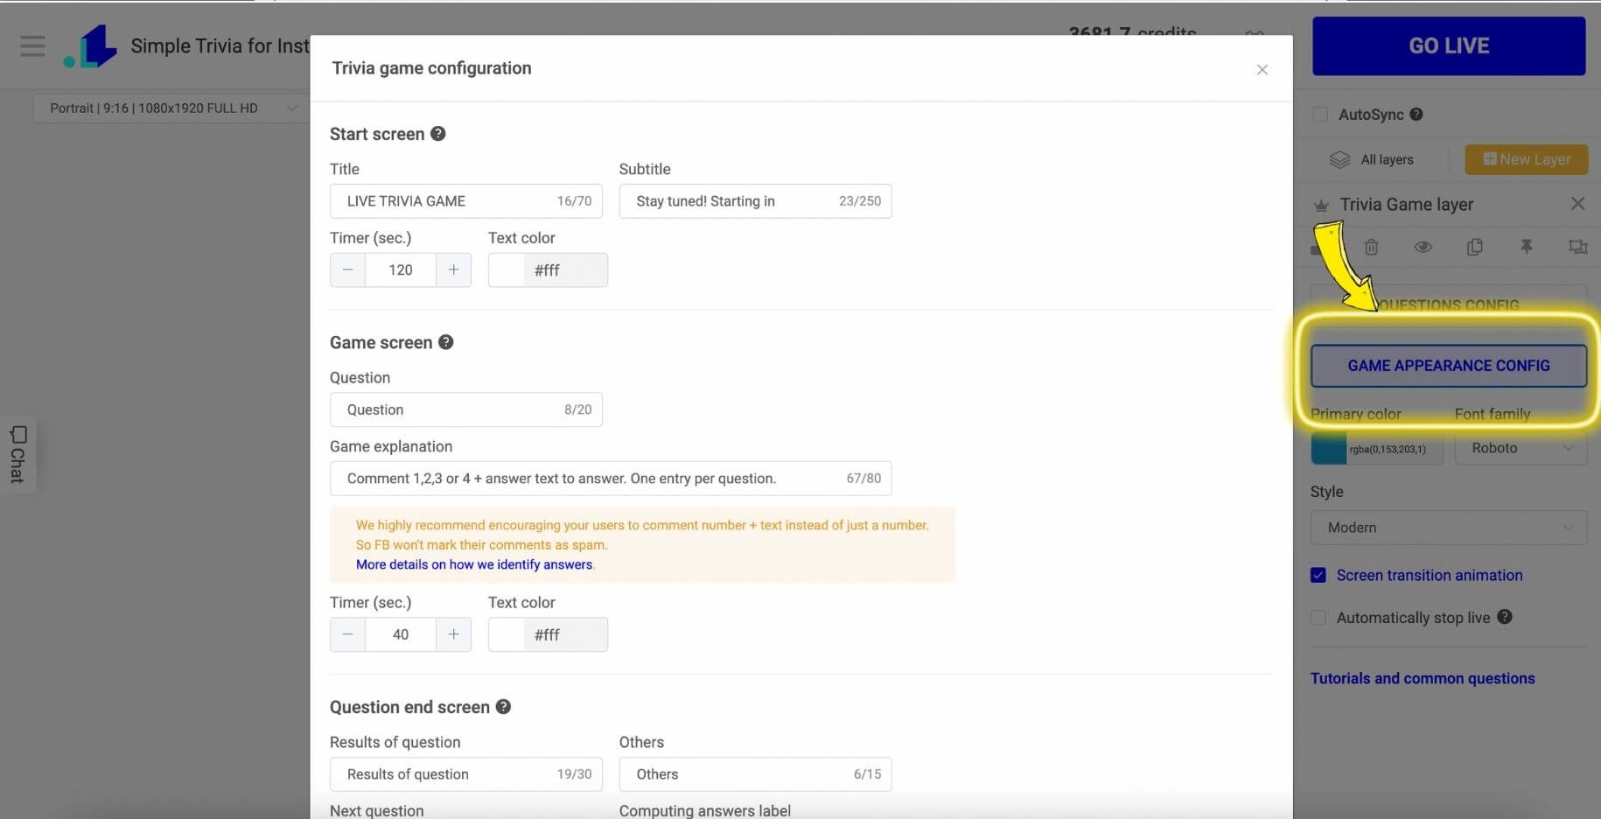Screen dimensions: 1601x819
Task: Open the QUESTIONS CONFIG button
Action: pyautogui.click(x=1449, y=304)
